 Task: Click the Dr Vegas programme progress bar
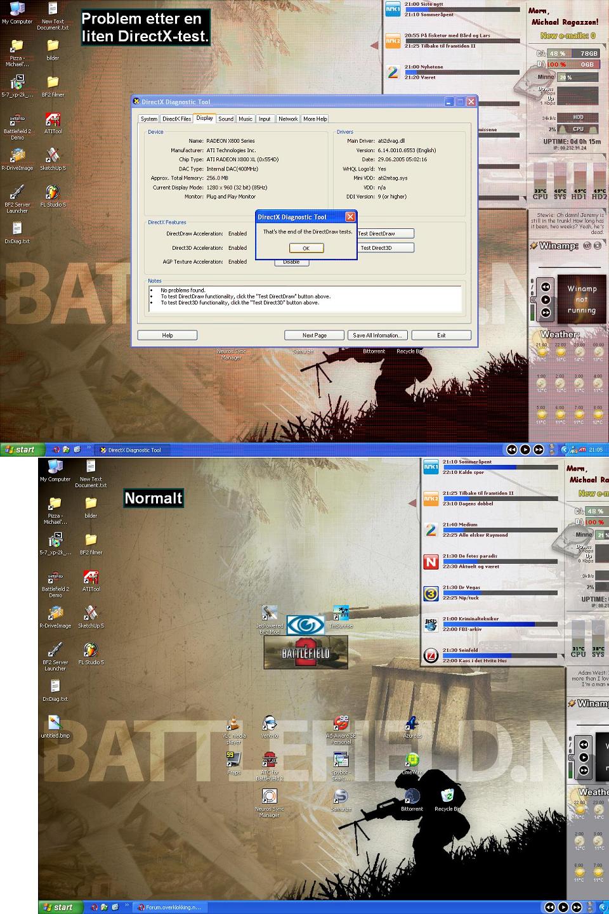click(500, 593)
